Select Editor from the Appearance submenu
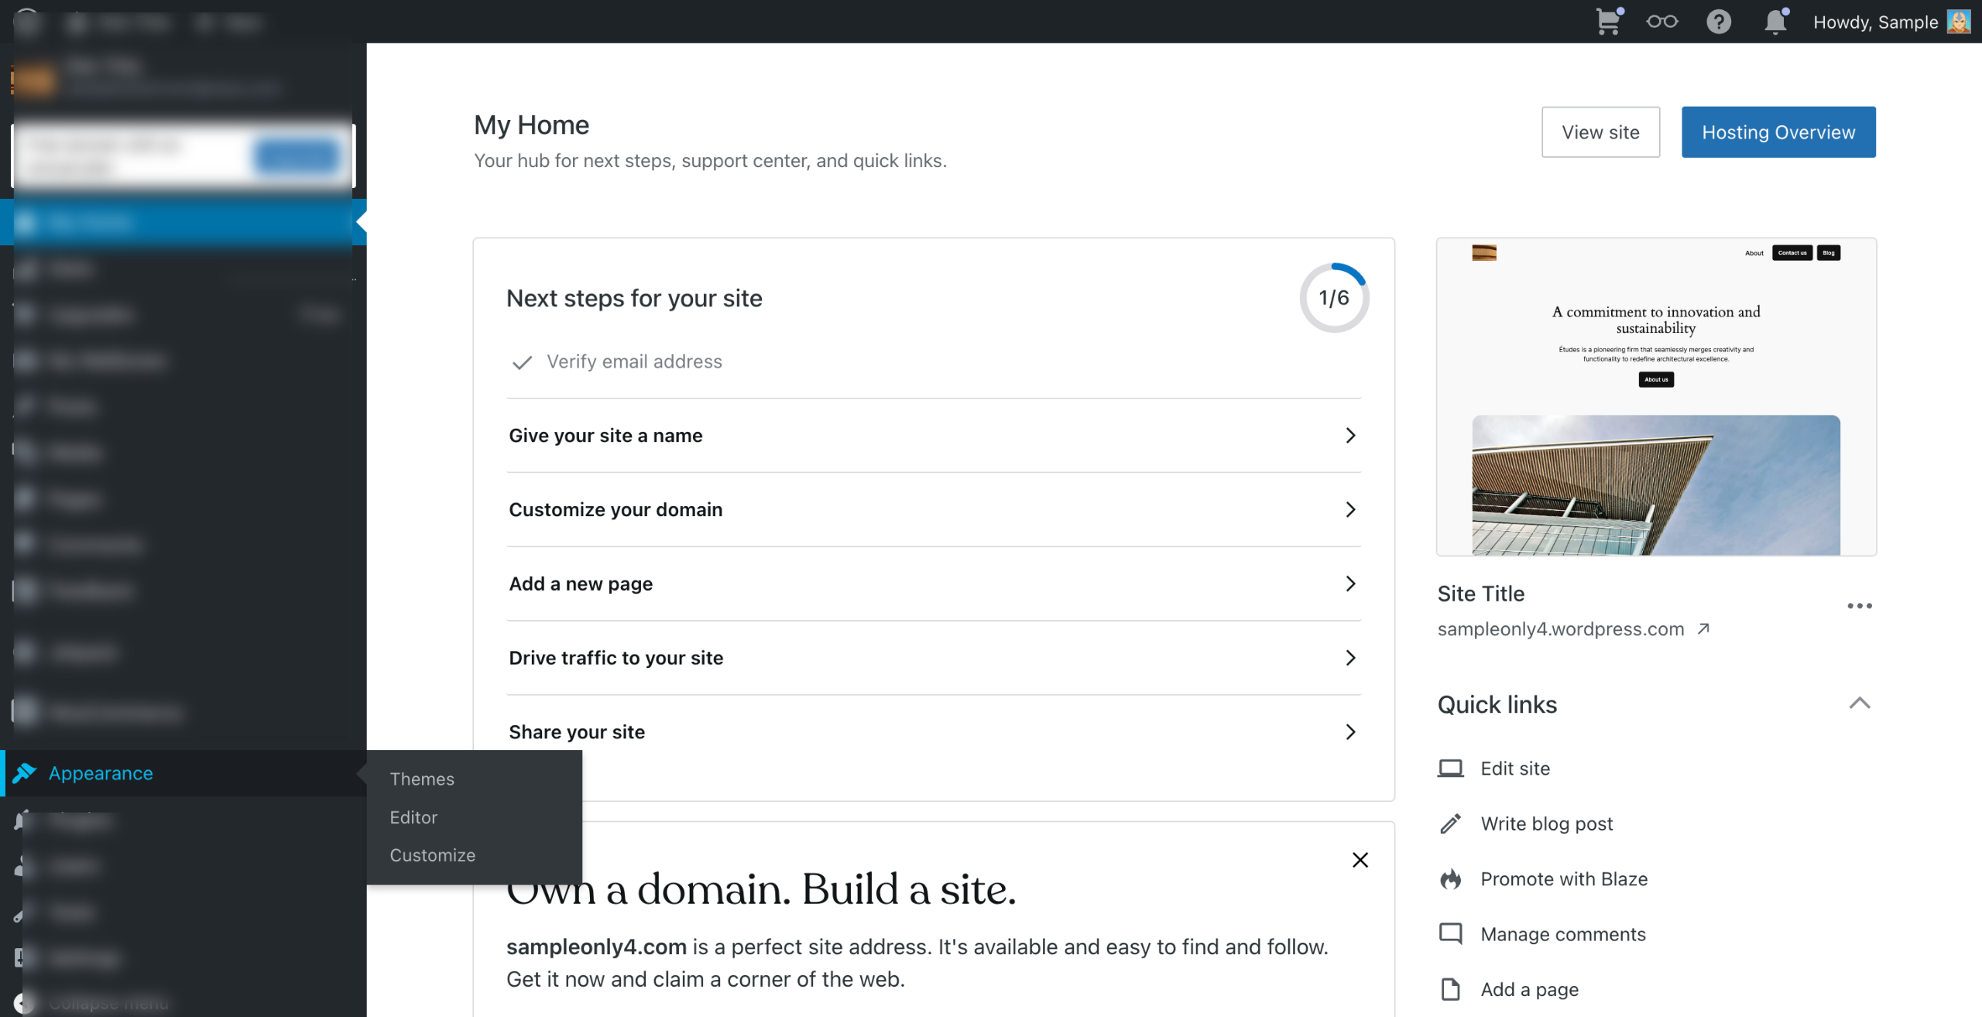 (x=413, y=817)
